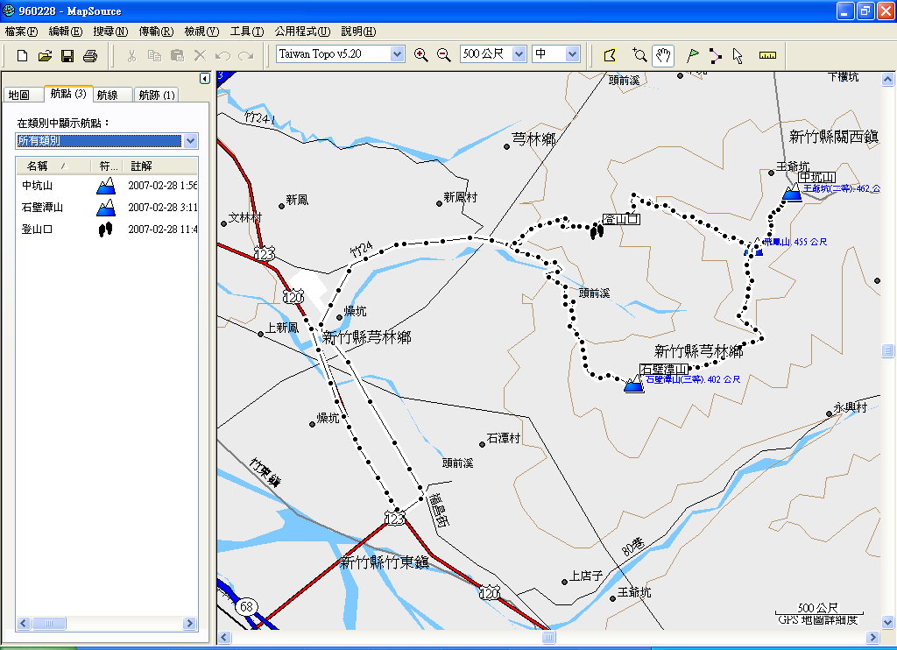Image resolution: width=897 pixels, height=650 pixels.
Task: Open the 中 detail level dropdown
Action: [x=573, y=54]
